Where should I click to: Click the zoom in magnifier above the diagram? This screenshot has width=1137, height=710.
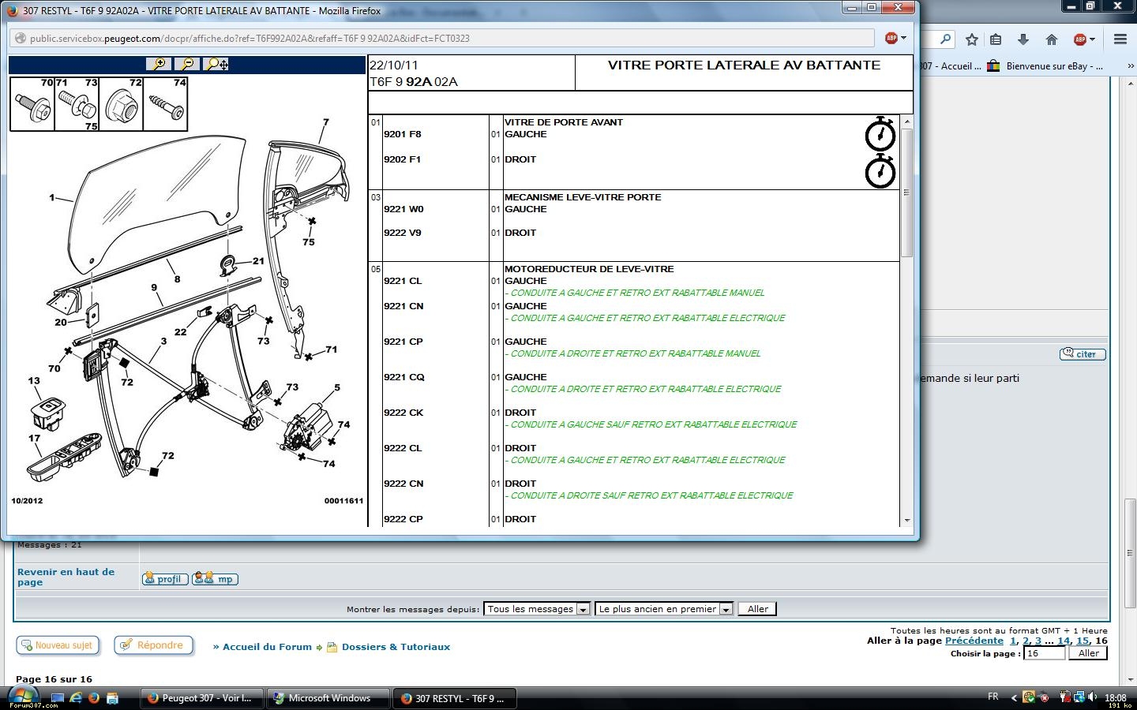point(159,64)
